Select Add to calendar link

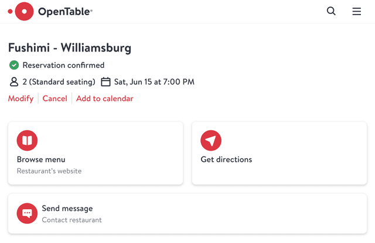(105, 99)
